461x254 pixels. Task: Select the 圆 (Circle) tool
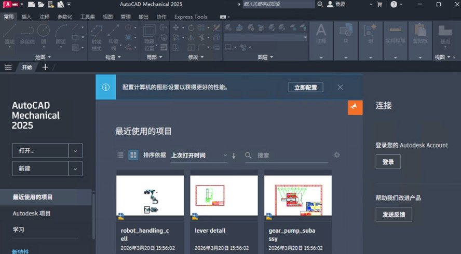coord(44,34)
